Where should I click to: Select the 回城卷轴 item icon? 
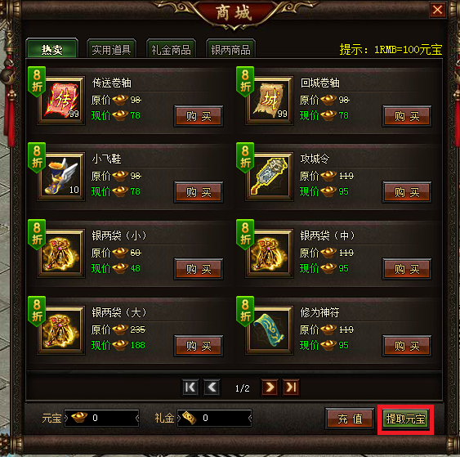(x=270, y=101)
